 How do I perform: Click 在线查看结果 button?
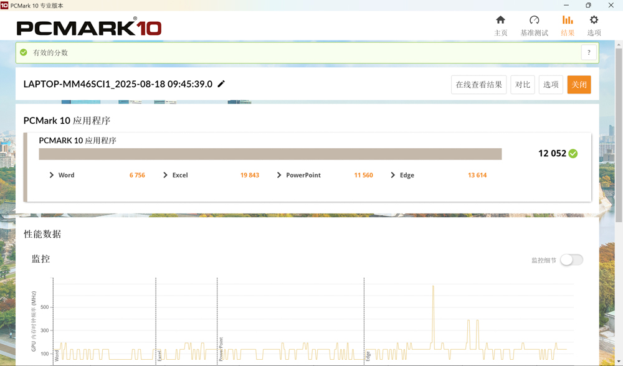point(478,85)
